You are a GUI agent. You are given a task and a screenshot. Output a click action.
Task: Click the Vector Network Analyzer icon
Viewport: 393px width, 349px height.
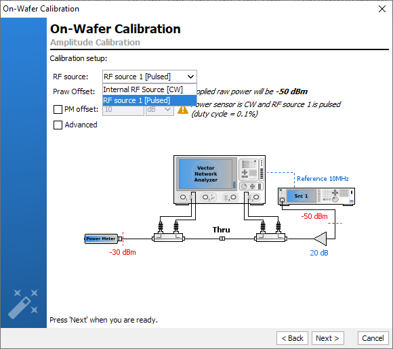[x=220, y=180]
